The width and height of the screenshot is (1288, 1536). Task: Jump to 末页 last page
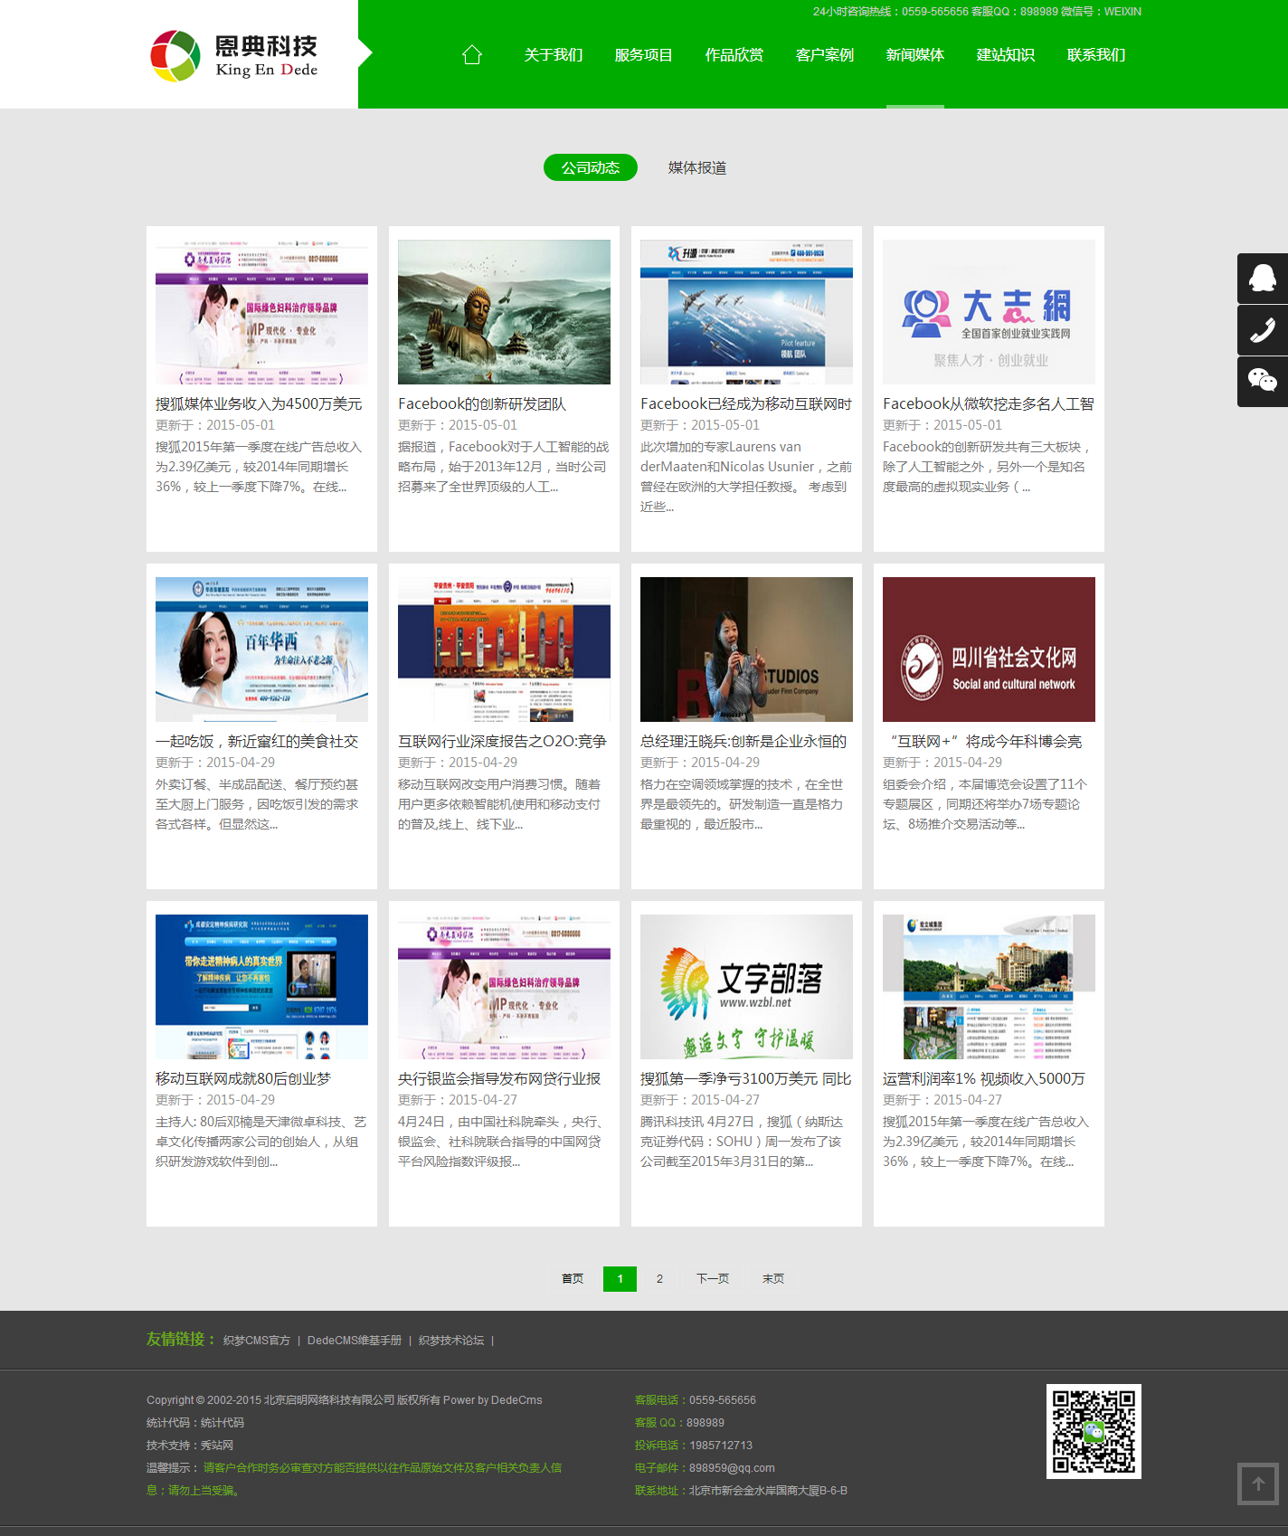pos(772,1278)
